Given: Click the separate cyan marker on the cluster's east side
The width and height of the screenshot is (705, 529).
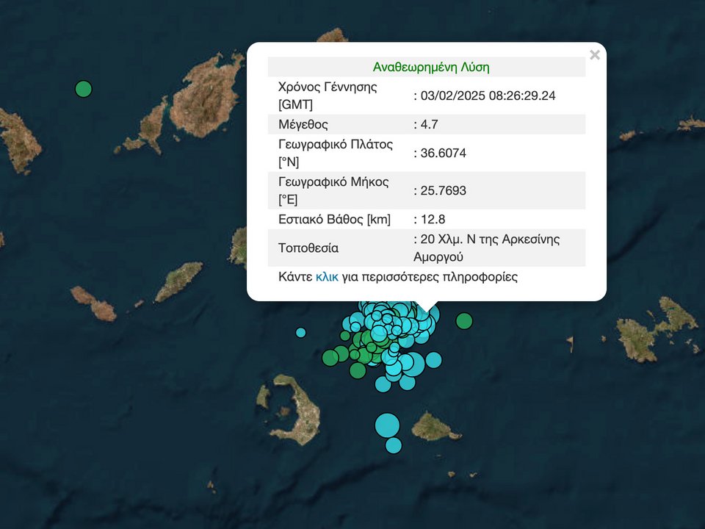Looking at the screenshot, I should (434, 359).
